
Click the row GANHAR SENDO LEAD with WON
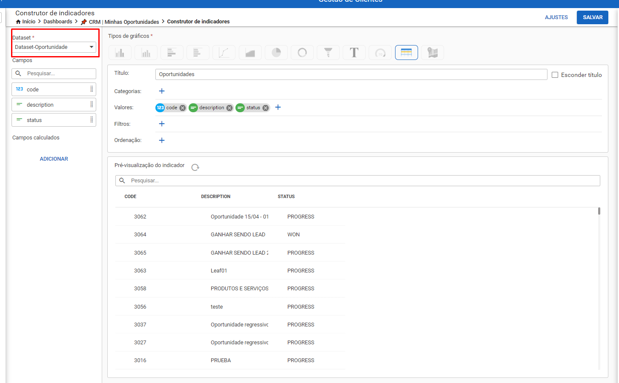230,235
